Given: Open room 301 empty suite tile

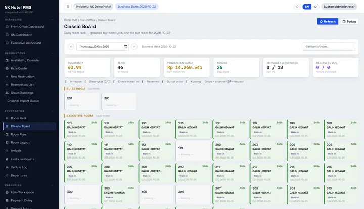Looking at the screenshot, I should click(x=119, y=101).
